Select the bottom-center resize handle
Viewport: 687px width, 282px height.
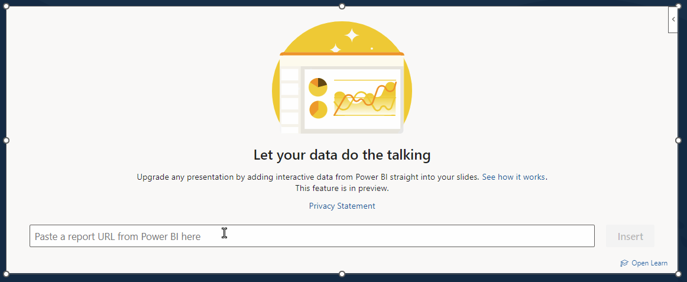click(342, 274)
